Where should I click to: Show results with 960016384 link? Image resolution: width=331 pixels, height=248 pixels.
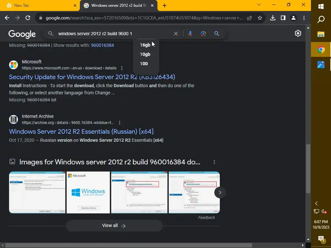click(x=102, y=45)
